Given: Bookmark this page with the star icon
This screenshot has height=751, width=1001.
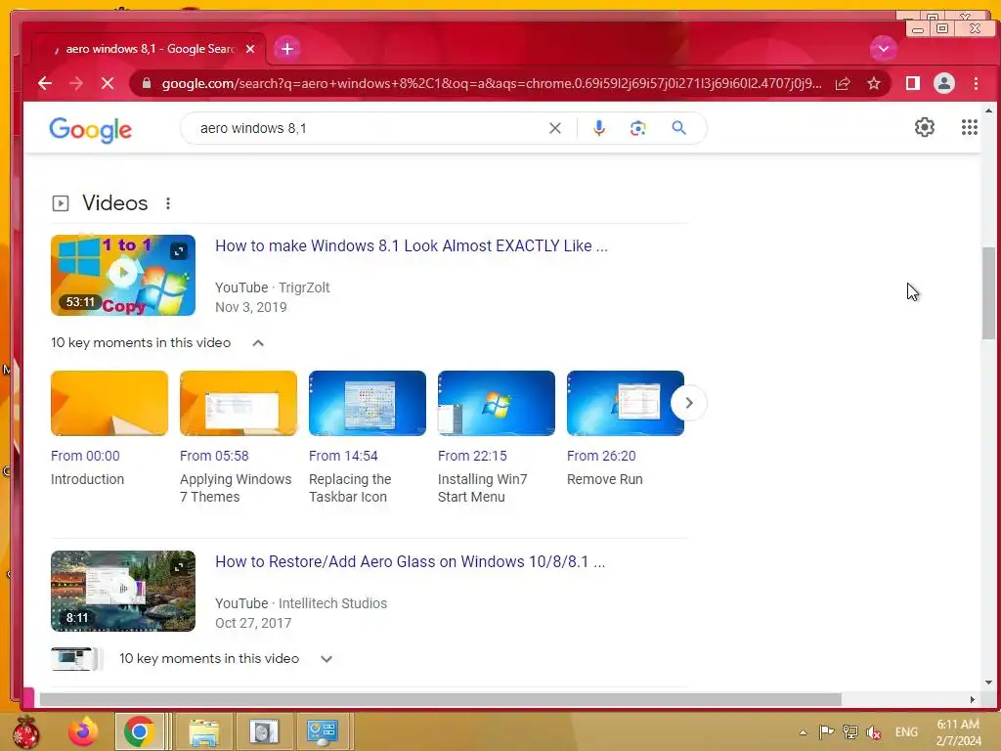Looking at the screenshot, I should [874, 84].
